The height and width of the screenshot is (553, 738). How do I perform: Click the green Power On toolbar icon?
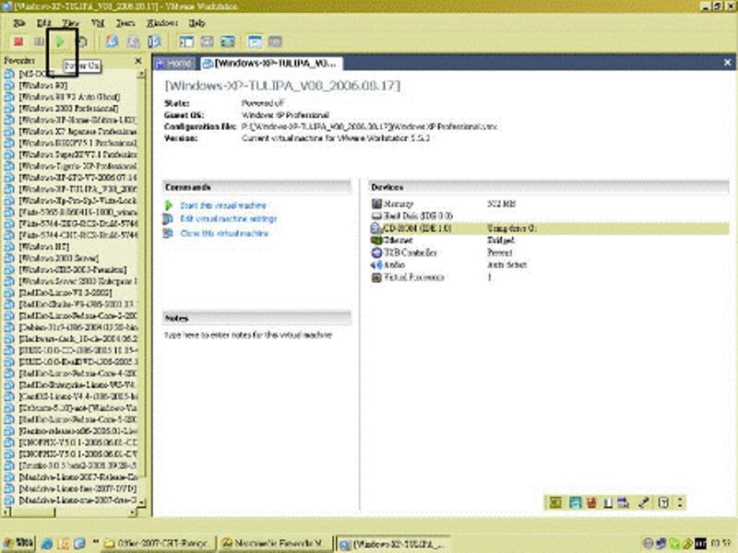pyautogui.click(x=60, y=41)
